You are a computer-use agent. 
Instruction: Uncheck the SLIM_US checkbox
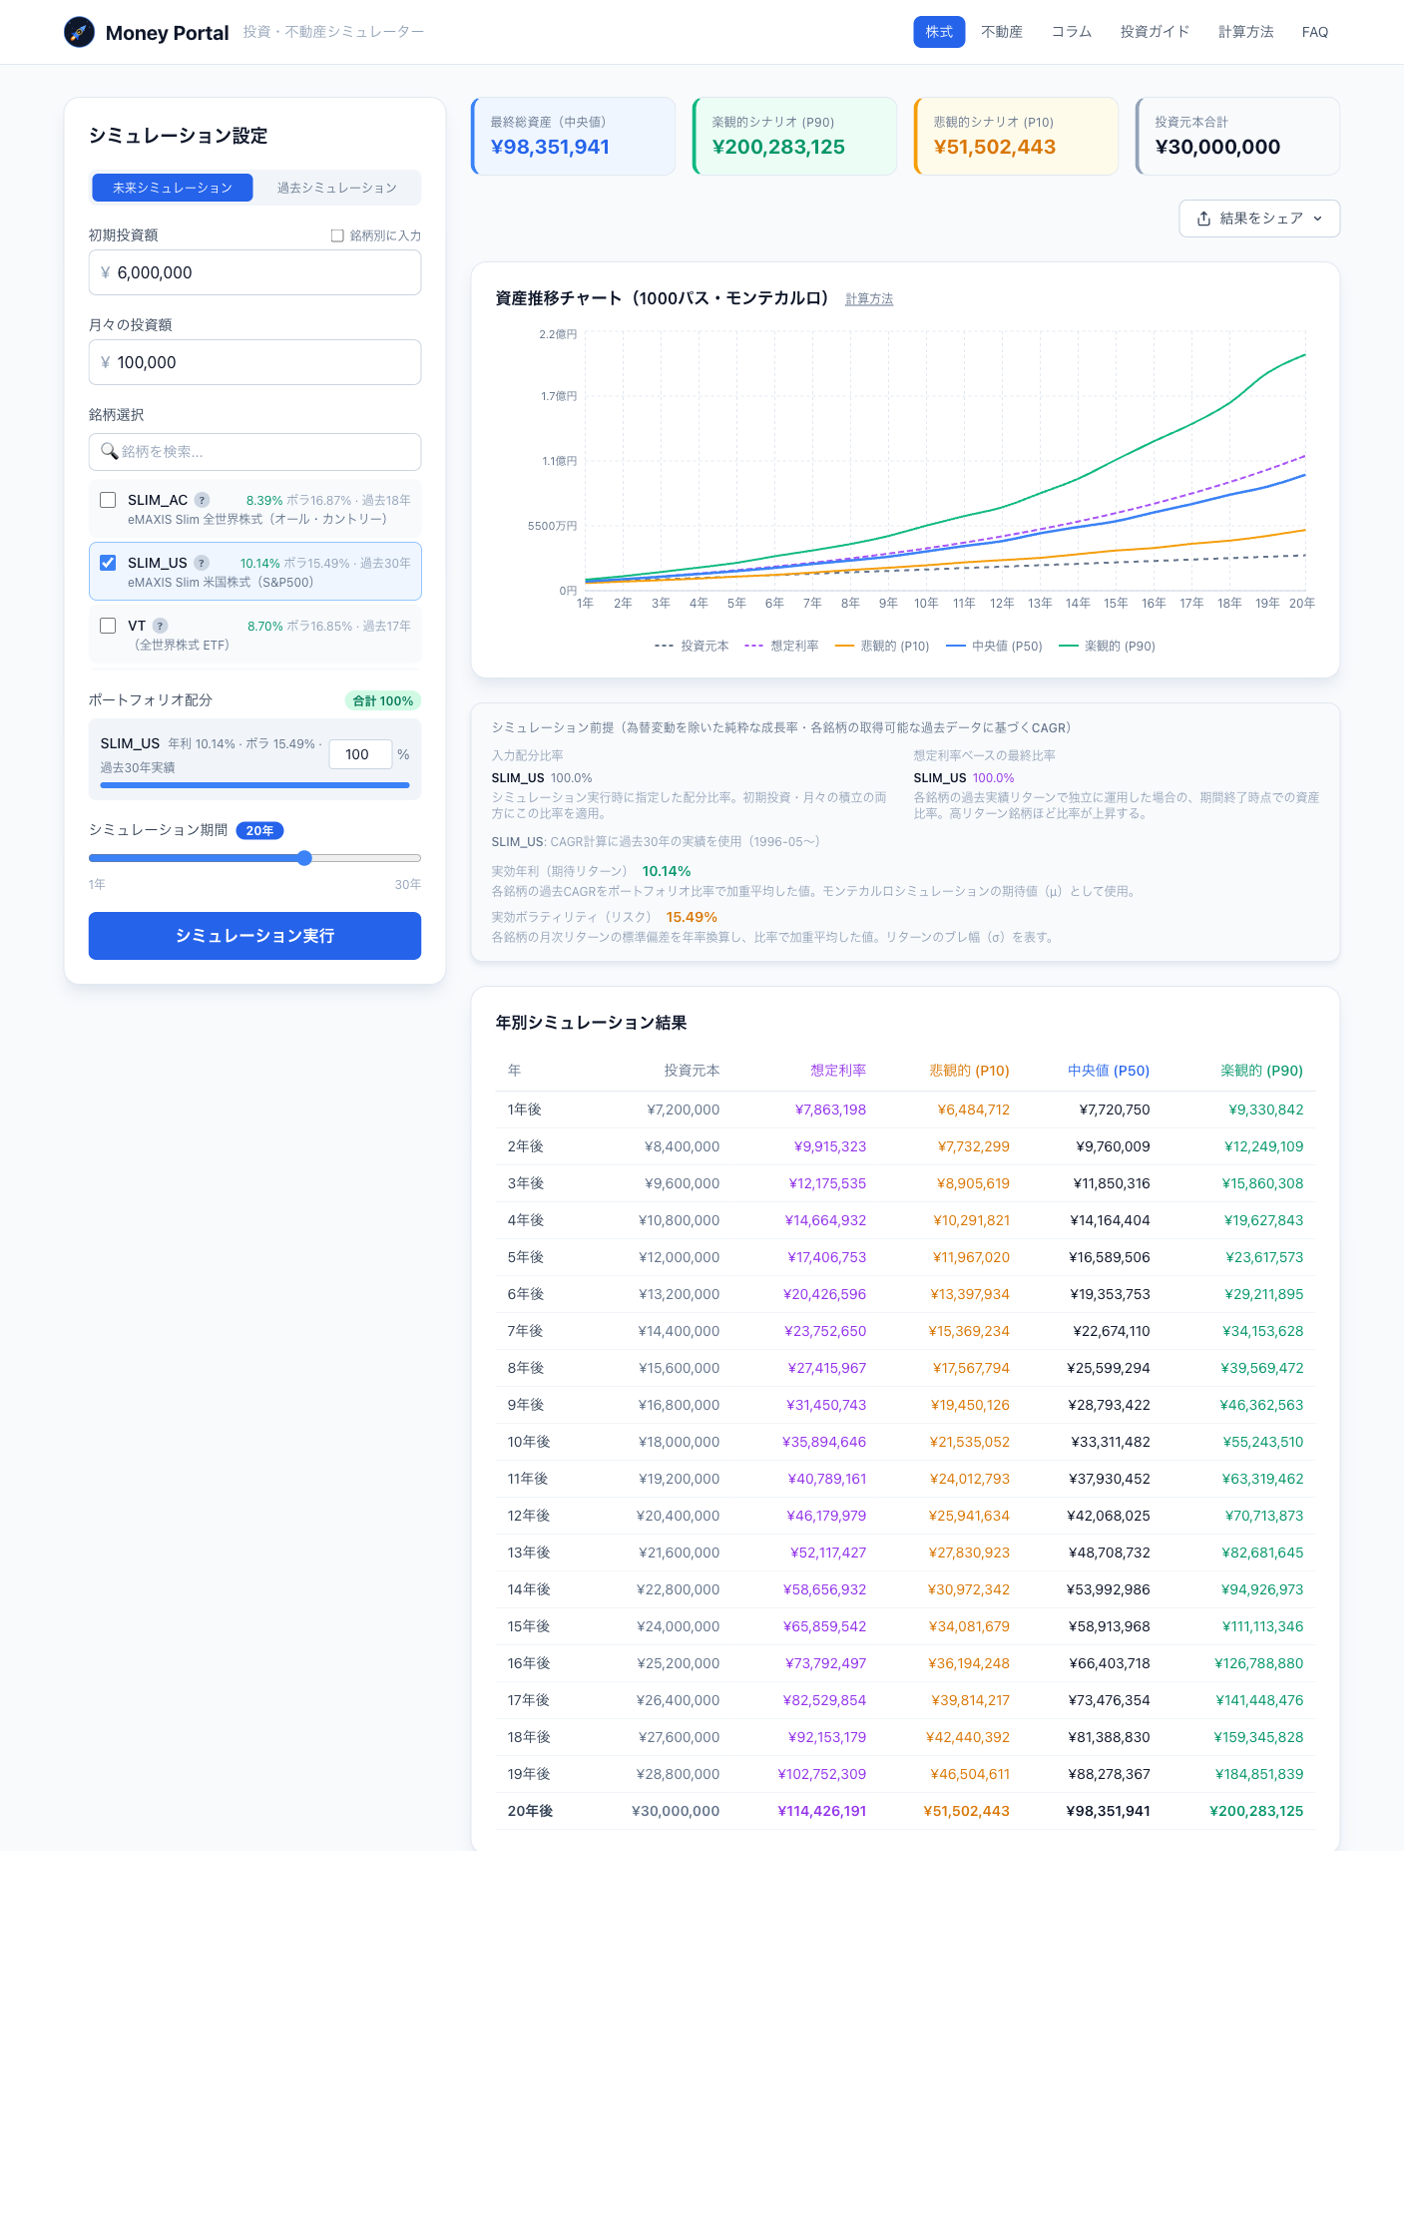(108, 563)
